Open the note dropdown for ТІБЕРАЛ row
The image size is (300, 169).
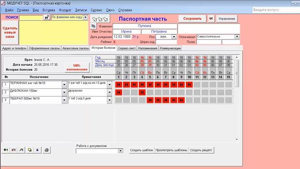click(x=109, y=100)
